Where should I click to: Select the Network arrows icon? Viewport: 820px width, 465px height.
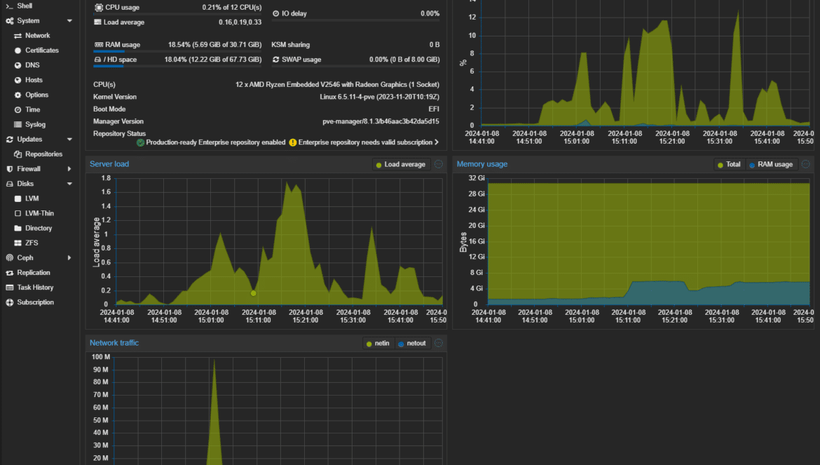(18, 36)
